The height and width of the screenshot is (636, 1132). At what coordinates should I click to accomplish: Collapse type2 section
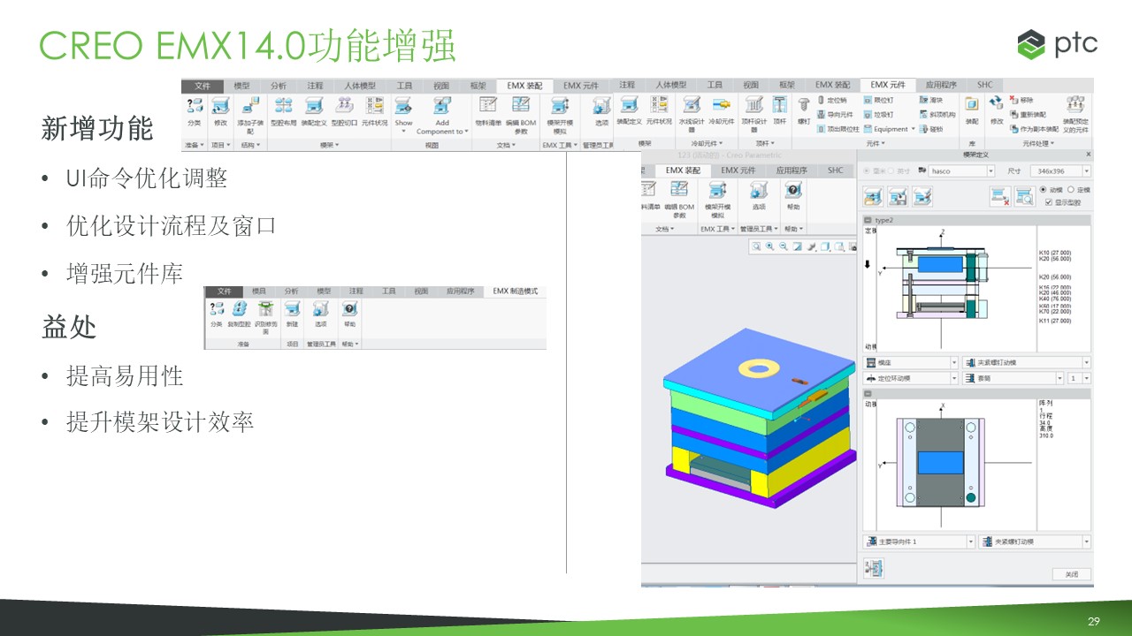click(868, 220)
